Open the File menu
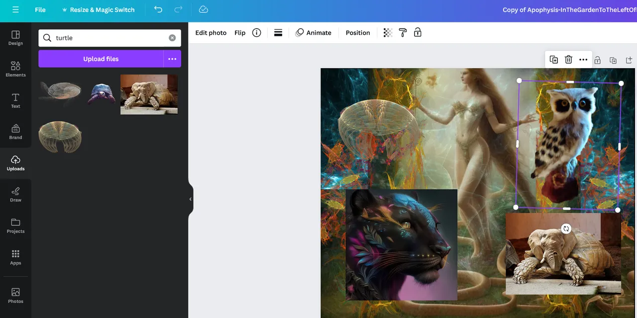Image resolution: width=637 pixels, height=318 pixels. pos(40,10)
